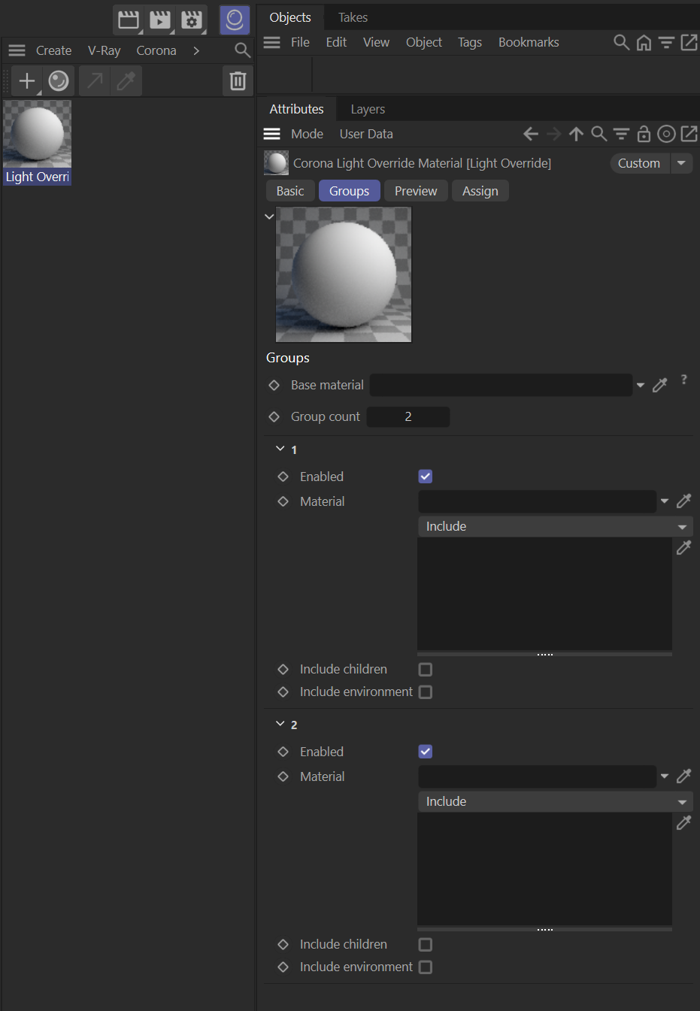700x1011 pixels.
Task: Open group 2 Include mode dropdown
Action: click(x=555, y=801)
